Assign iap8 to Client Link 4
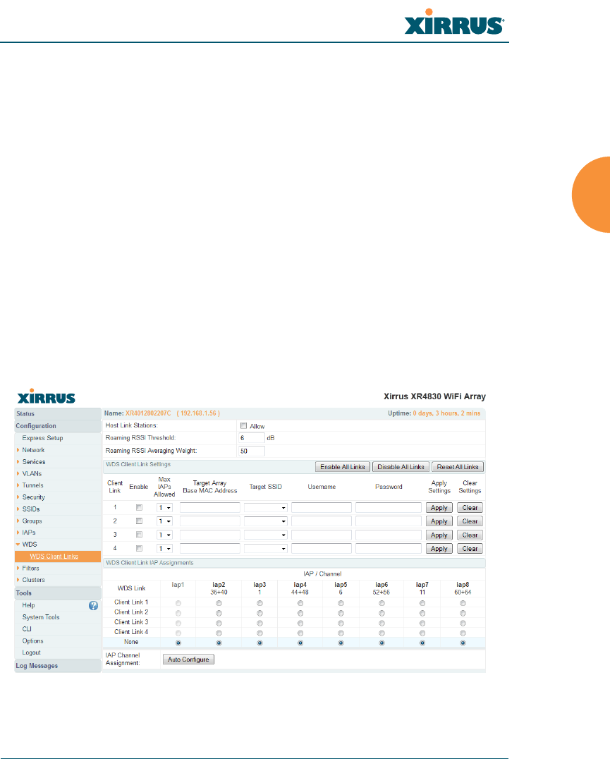The image size is (610, 759). pos(463,633)
